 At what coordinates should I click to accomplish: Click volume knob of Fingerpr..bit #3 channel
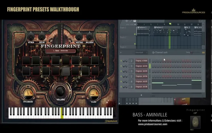point(127,71)
